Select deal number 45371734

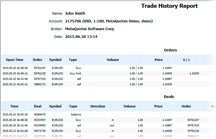(x=40, y=131)
